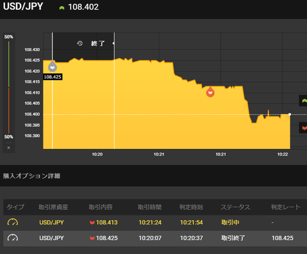This screenshot has width=307, height=254.
Task: Click the gauge icon in the 108.413 row
Action: (13, 222)
